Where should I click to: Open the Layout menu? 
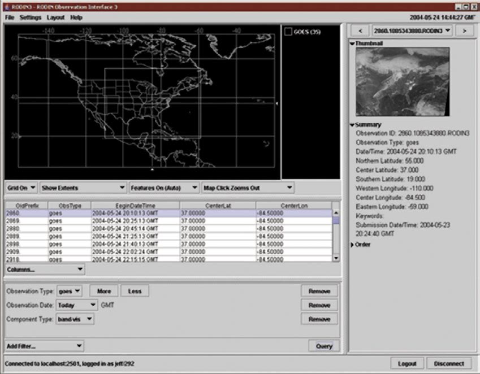click(x=55, y=18)
